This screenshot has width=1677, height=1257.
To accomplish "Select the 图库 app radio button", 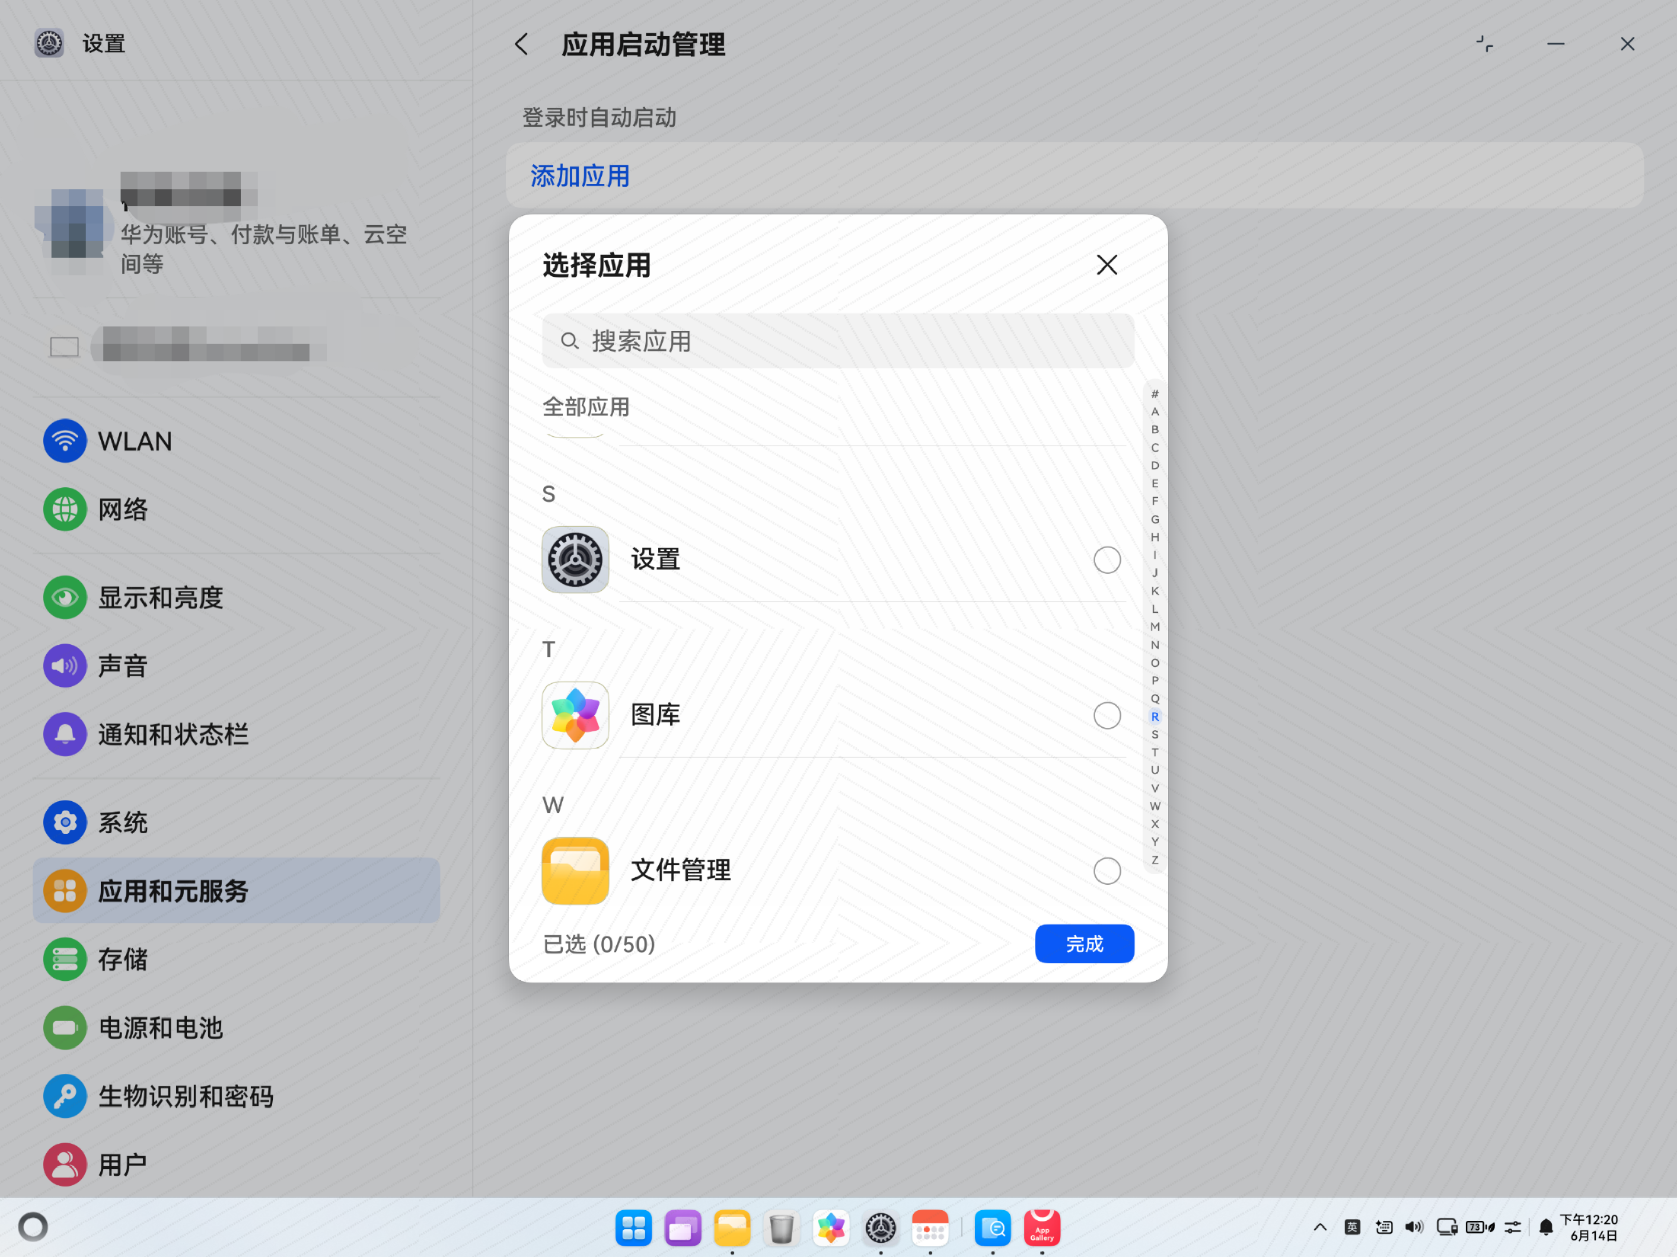I will [x=1107, y=715].
